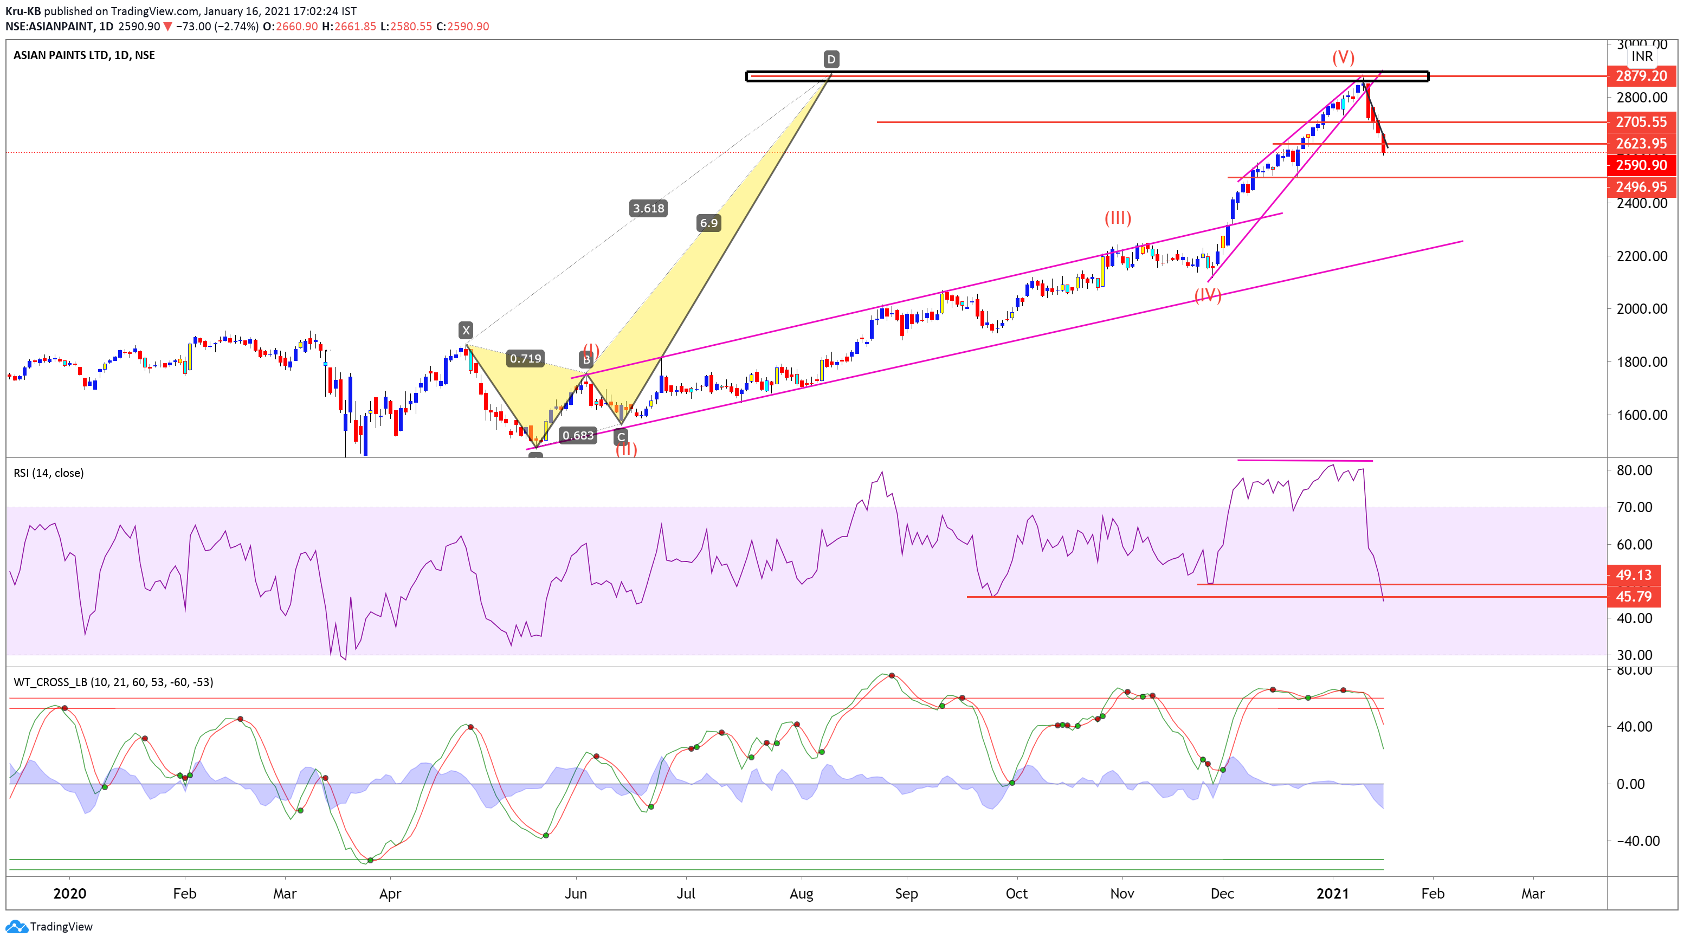Select the harmonic pattern point C marker
1684x943 pixels.
pyautogui.click(x=621, y=437)
